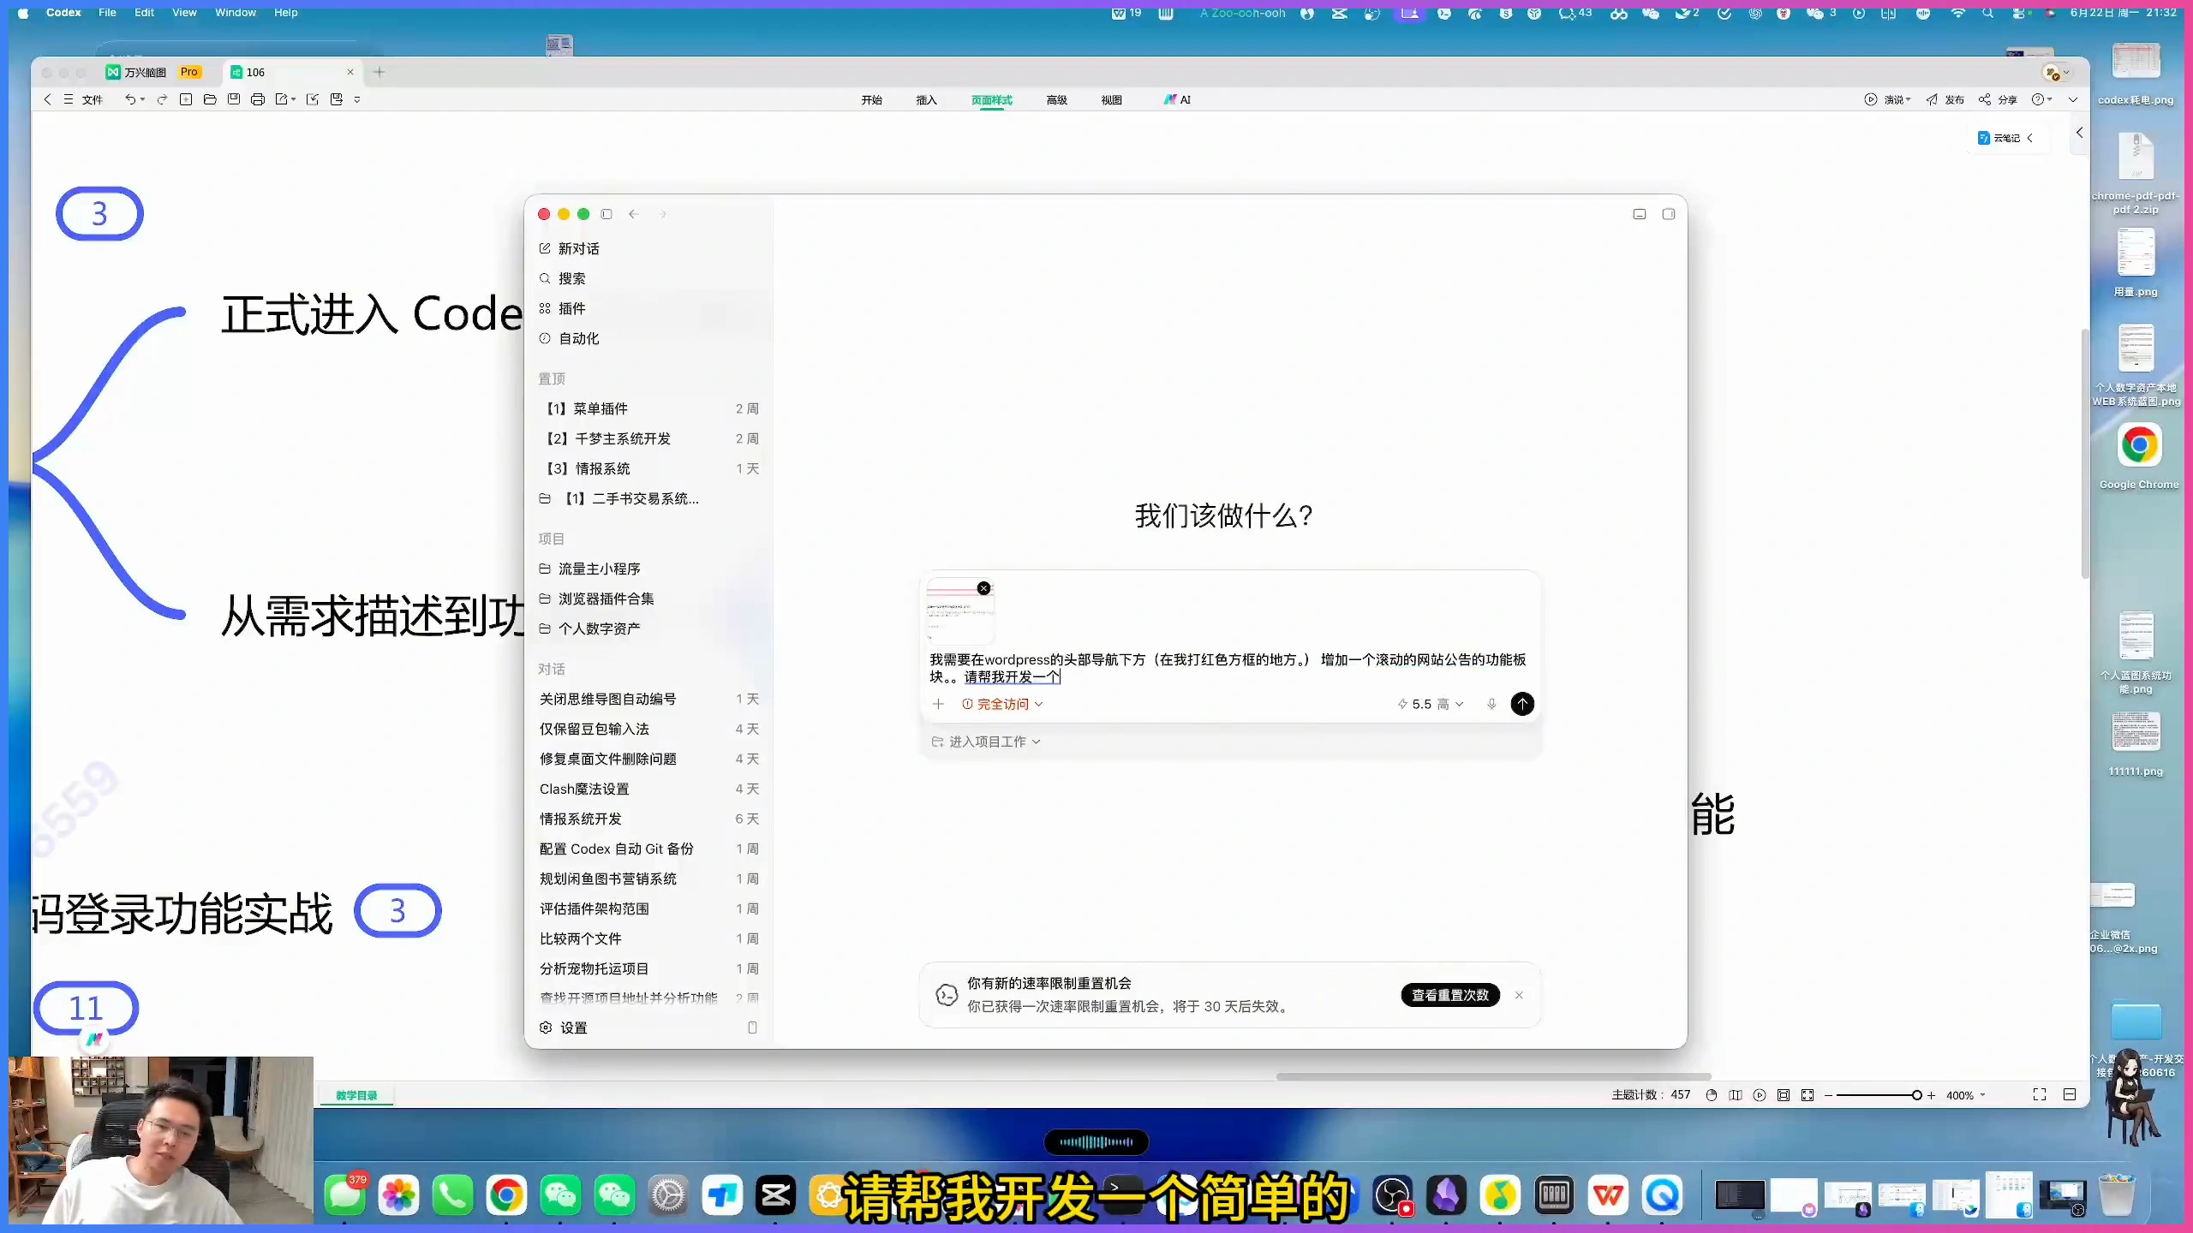
Task: Click into the prompt text field
Action: tap(1228, 668)
